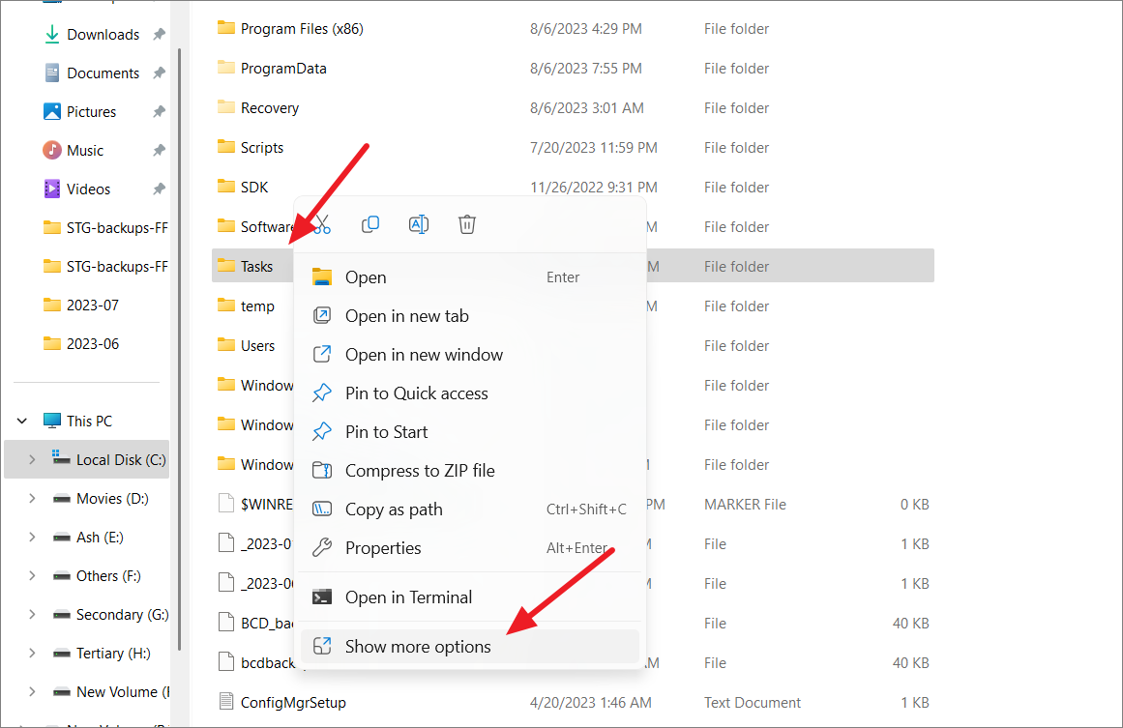Expand Local Disk (C:) in the sidebar
The height and width of the screenshot is (728, 1123).
tap(30, 459)
